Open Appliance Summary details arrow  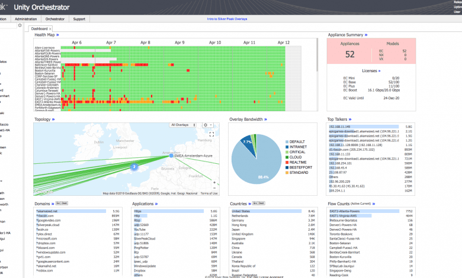[x=366, y=35]
